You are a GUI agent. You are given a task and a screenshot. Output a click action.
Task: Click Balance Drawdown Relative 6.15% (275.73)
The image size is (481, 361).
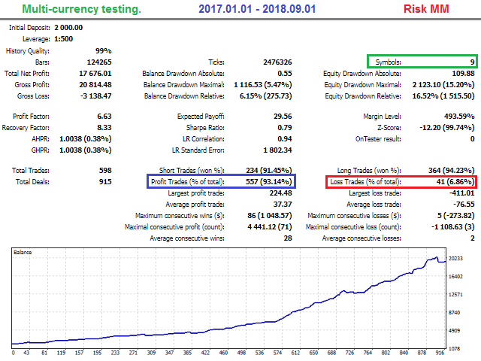[265, 96]
